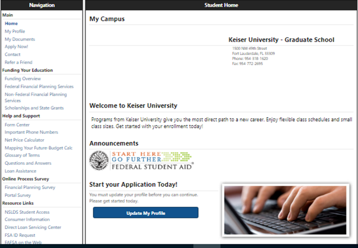Select Federal Financial Planning Services
The image size is (358, 248).
pyautogui.click(x=39, y=86)
